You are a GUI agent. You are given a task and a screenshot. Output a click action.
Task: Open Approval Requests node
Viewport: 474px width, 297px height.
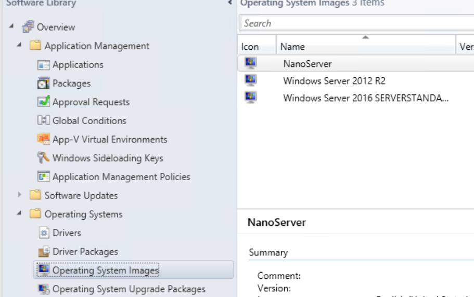[91, 102]
